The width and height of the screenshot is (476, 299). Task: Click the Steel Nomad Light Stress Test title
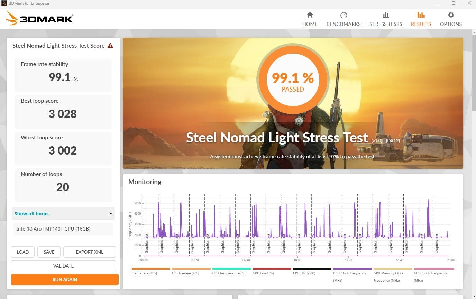point(277,138)
